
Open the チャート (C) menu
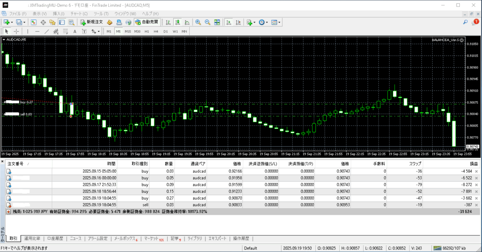(x=79, y=14)
